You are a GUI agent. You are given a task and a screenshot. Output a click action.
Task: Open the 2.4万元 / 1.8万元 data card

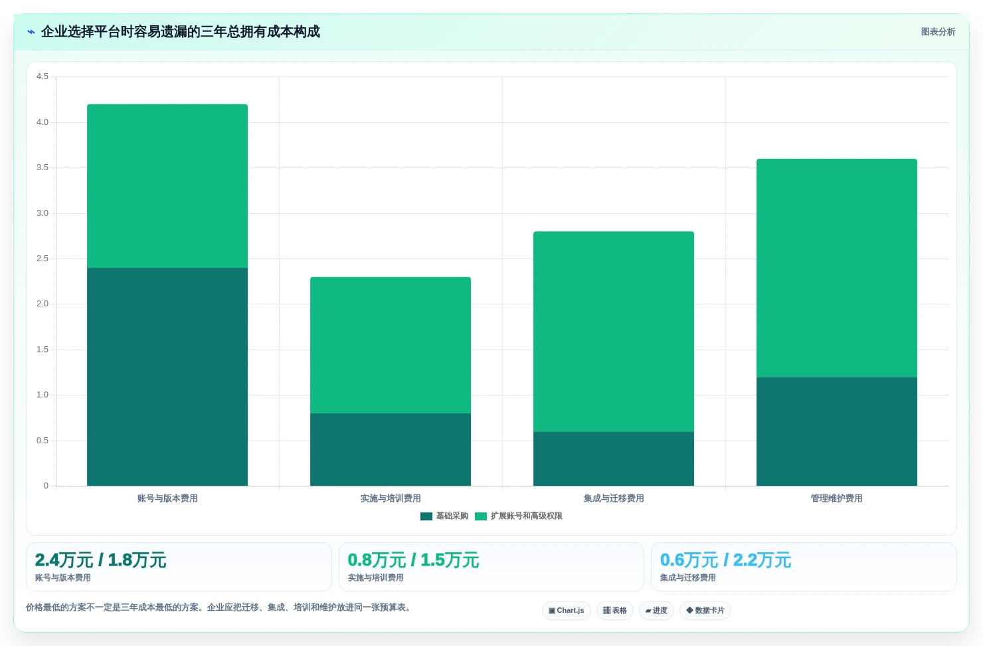pyautogui.click(x=179, y=567)
